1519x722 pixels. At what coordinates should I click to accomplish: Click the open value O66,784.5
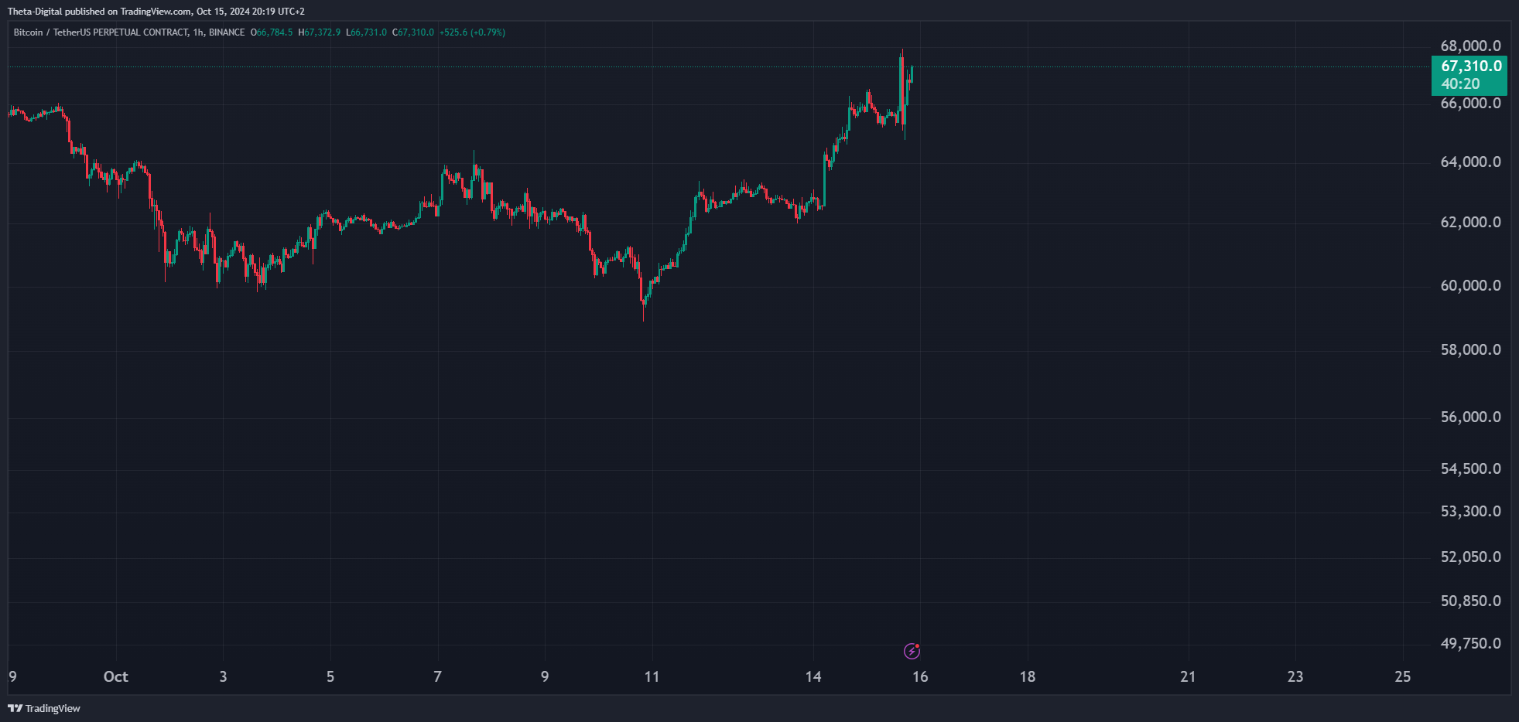pos(272,32)
